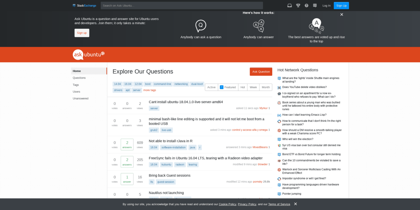The height and width of the screenshot is (210, 420).
Task: Click the 'more tags' link
Action: (x=149, y=90)
